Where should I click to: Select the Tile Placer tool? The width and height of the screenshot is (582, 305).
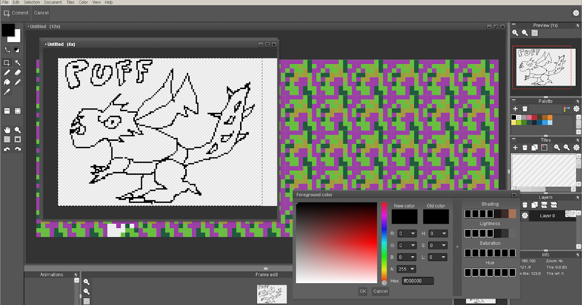pyautogui.click(x=7, y=111)
